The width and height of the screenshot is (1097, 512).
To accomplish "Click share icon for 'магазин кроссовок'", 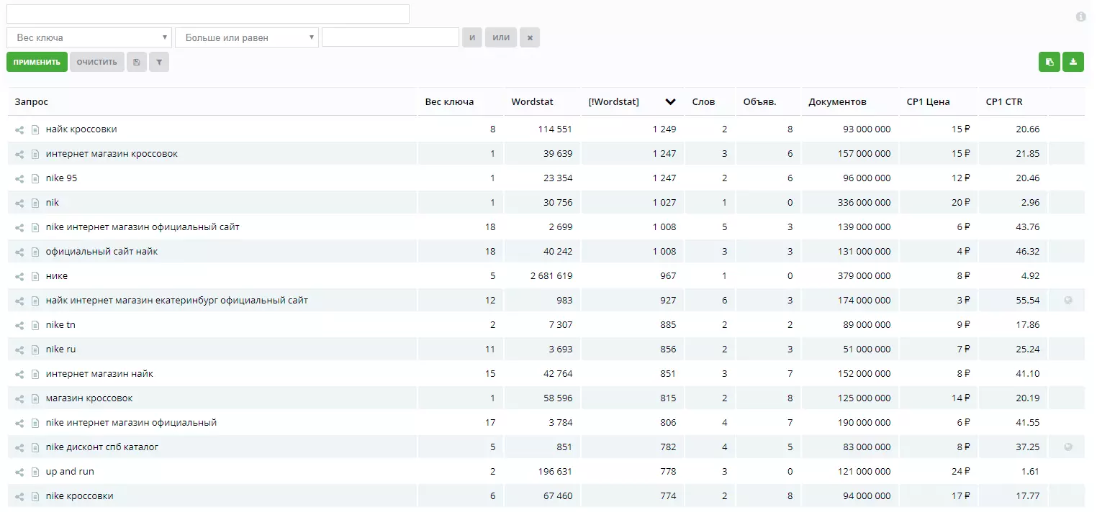I will 19,398.
